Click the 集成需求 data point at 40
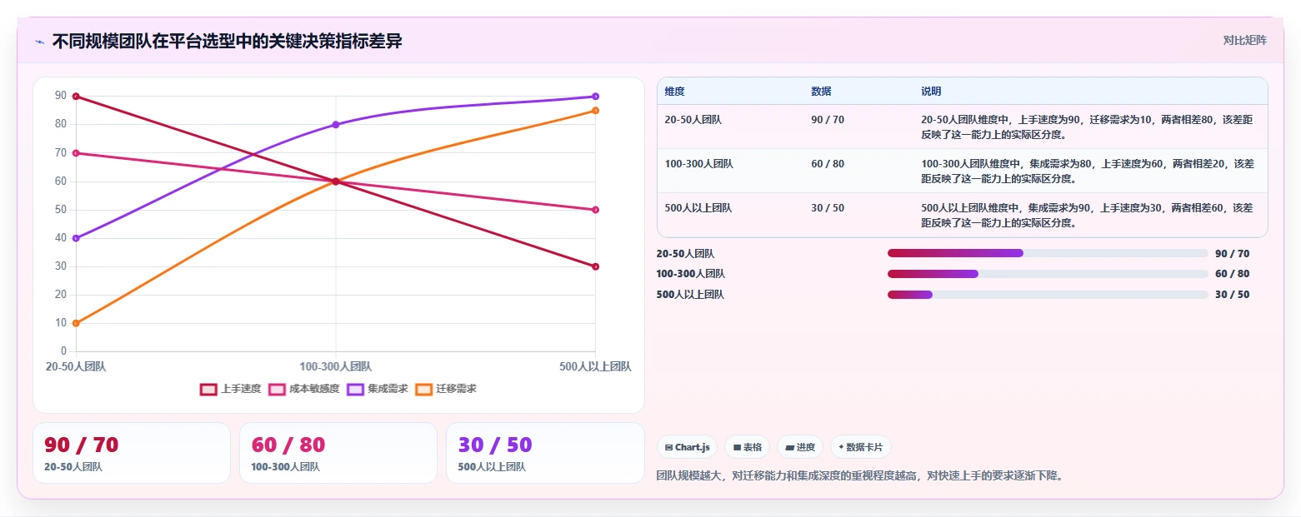Screen dimensions: 1301x517 [x=76, y=238]
